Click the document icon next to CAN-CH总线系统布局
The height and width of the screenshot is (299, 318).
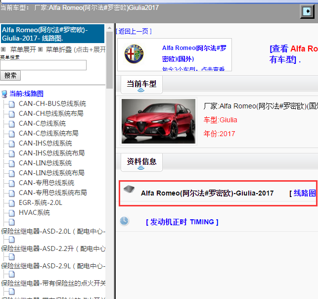[12, 114]
